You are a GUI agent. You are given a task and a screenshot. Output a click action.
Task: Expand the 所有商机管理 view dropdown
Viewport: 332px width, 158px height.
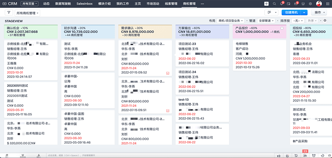(28, 13)
